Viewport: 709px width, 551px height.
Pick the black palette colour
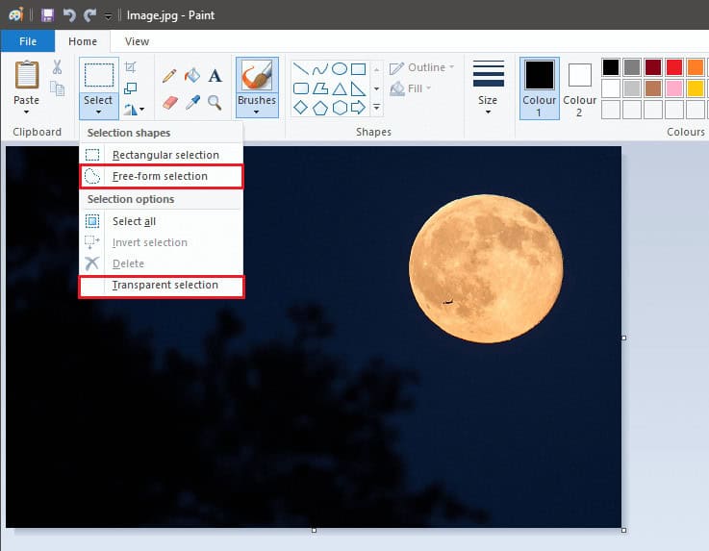pos(611,67)
